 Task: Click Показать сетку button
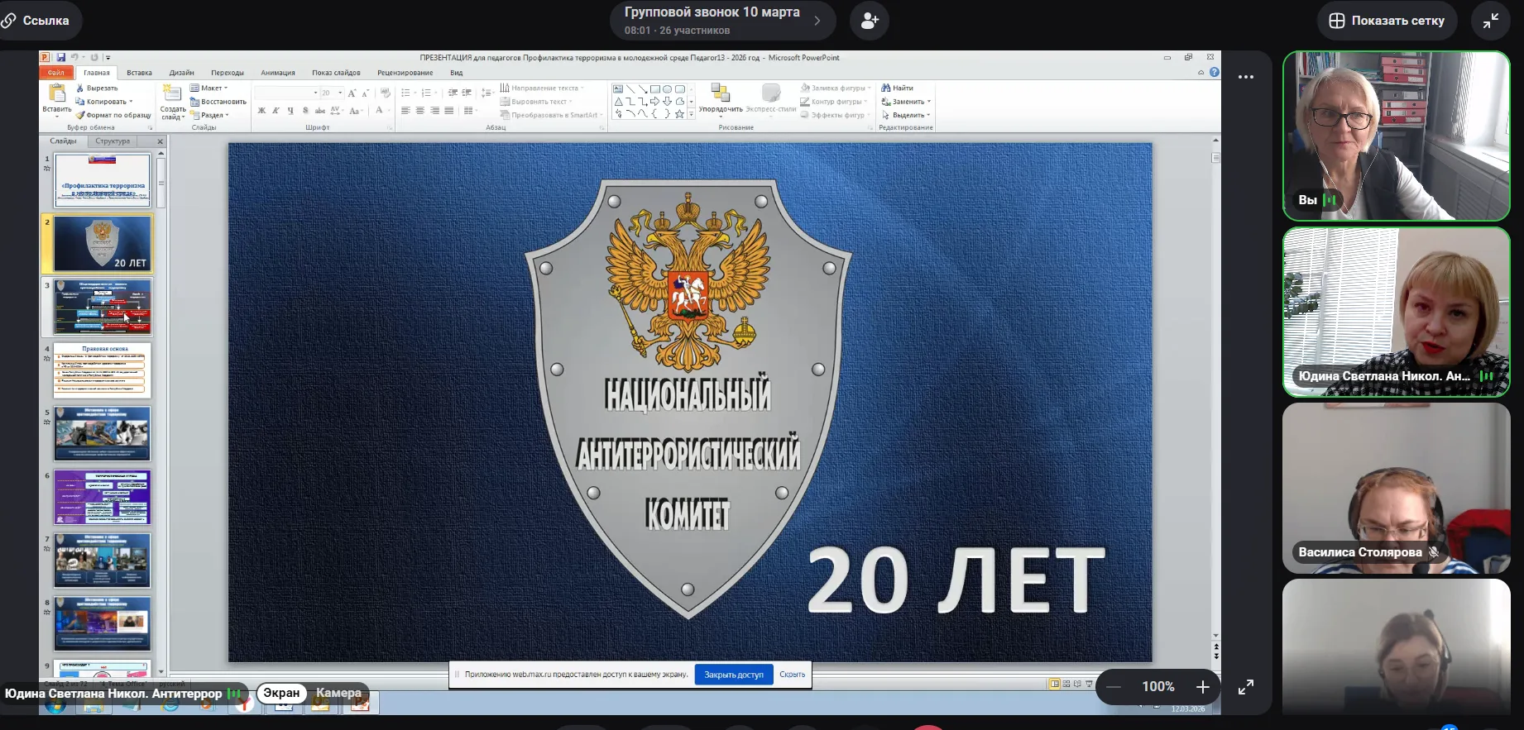point(1387,21)
